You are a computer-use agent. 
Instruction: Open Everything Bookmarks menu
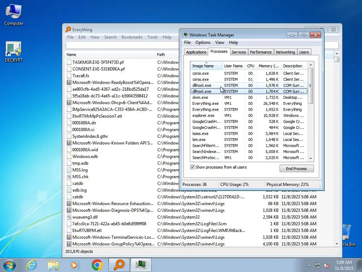click(x=132, y=37)
